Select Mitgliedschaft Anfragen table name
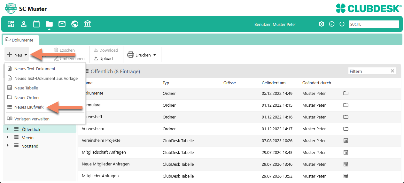Viewport: 404px width, 183px height. click(104, 152)
